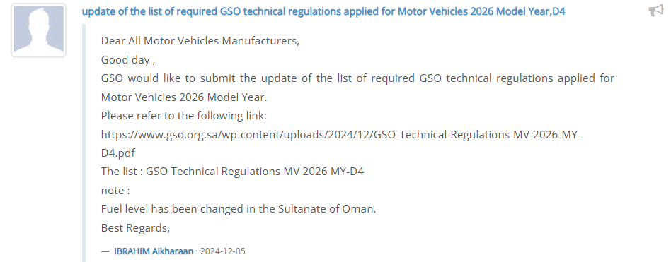This screenshot has height=262, width=671.
Task: Click the GSO would like to submit sentence
Action: click(357, 78)
